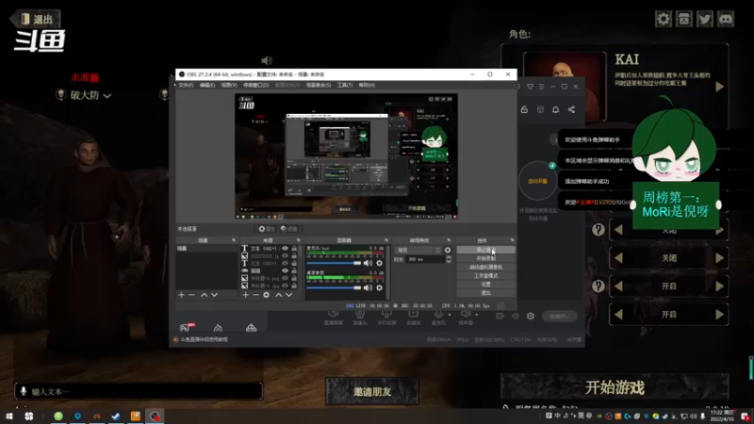This screenshot has width=754, height=424.
Task: Toggle visibility of the third source, a text item
Action: coord(286,264)
